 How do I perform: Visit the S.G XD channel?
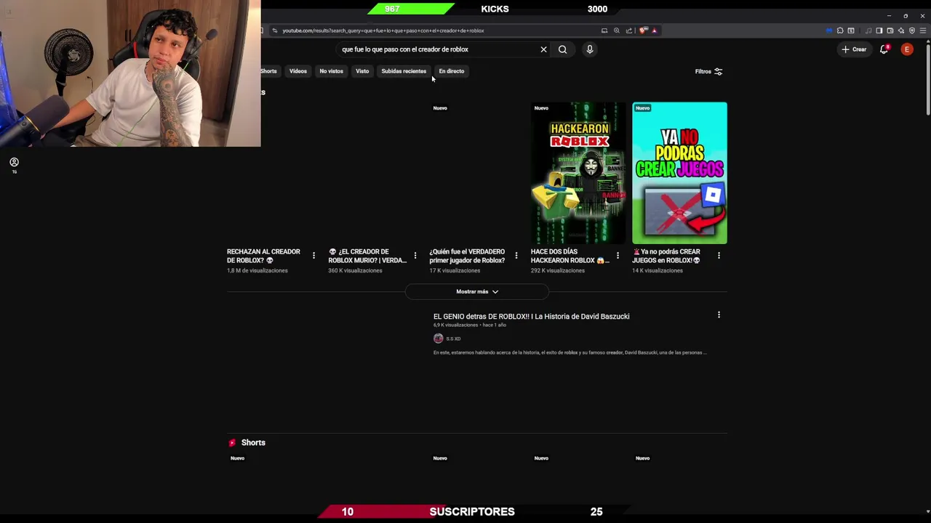(x=453, y=338)
